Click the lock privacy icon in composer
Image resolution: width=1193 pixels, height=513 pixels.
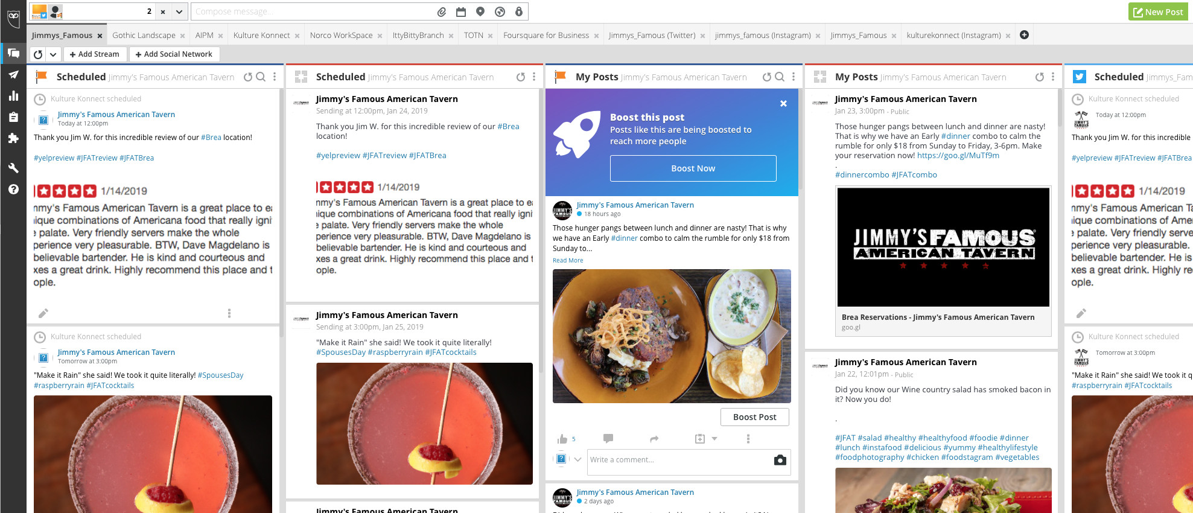click(x=519, y=11)
